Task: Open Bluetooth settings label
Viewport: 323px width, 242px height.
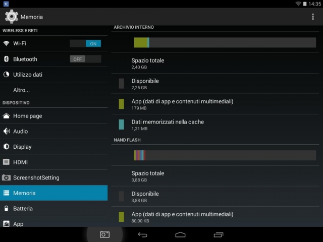Action: tap(25, 59)
